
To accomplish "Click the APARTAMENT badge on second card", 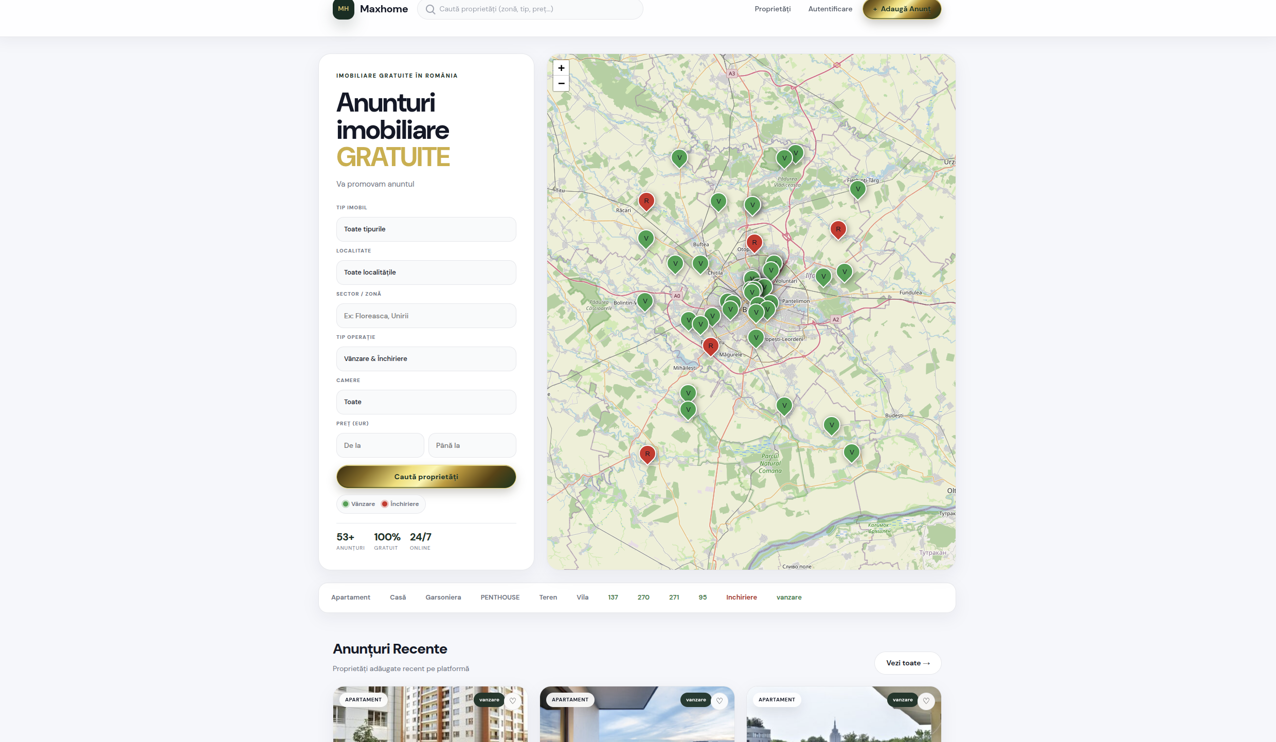I will tap(570, 700).
